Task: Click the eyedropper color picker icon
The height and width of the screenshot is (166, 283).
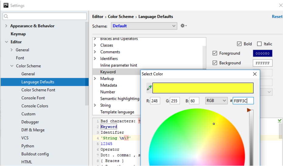Action: [x=149, y=88]
